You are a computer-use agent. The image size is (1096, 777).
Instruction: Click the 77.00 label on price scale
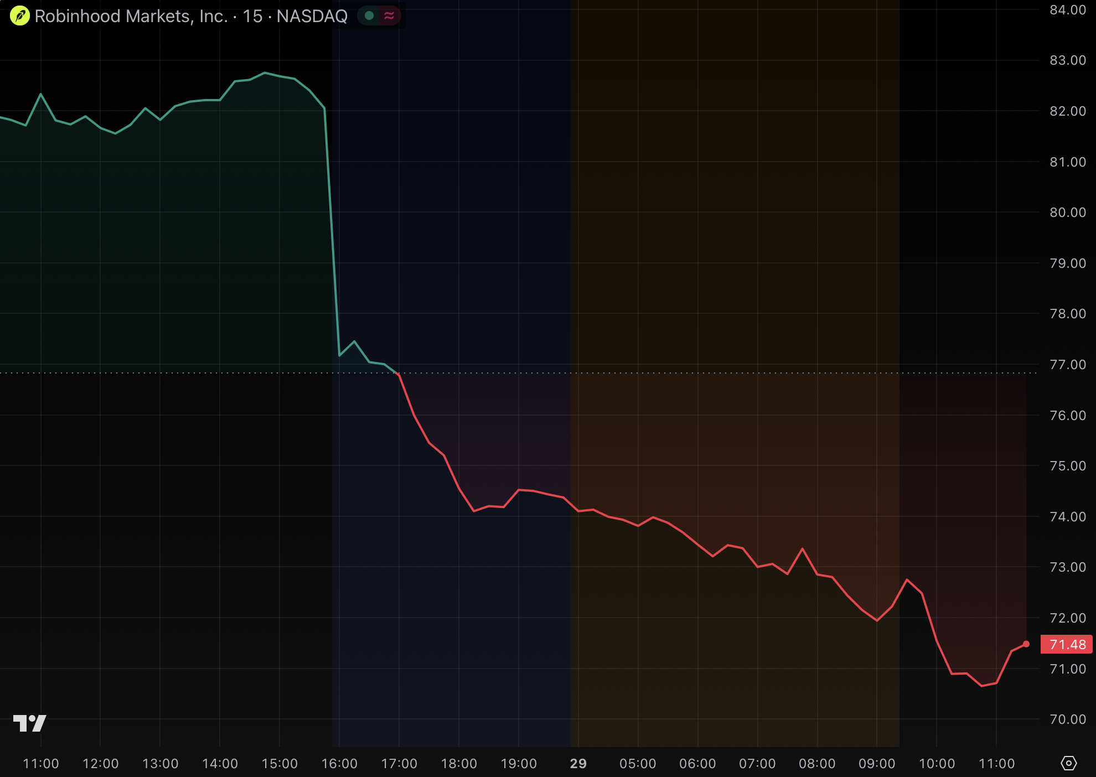click(x=1068, y=365)
